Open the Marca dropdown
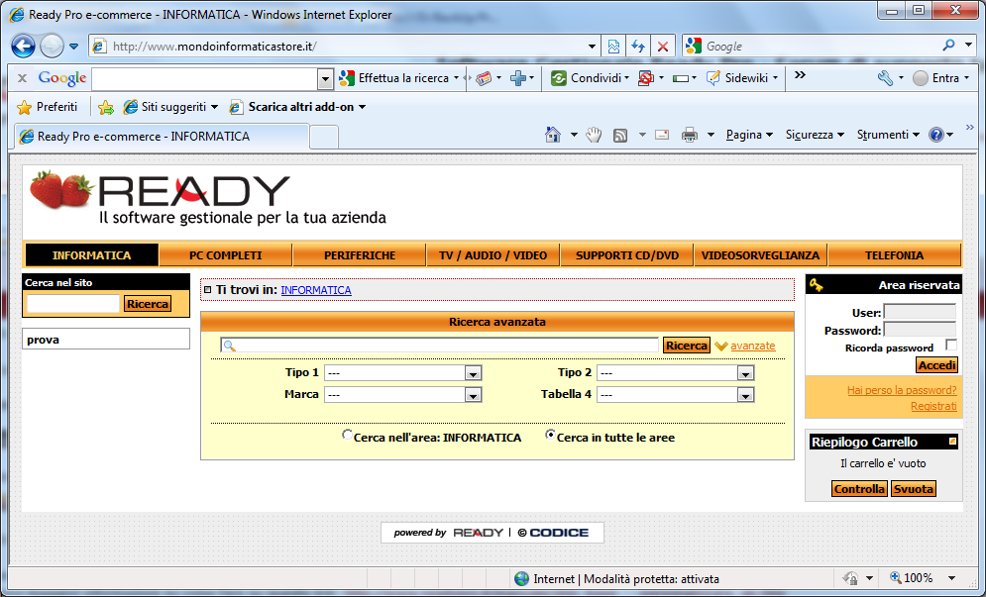 pos(473,395)
